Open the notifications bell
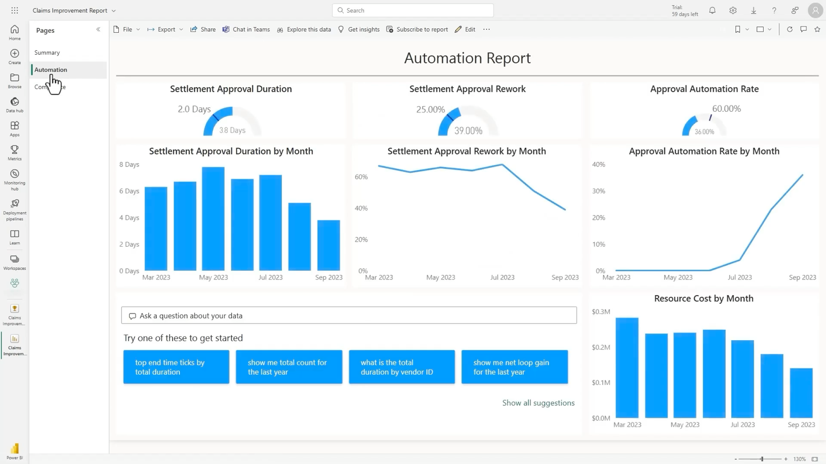826x464 pixels. click(x=712, y=10)
